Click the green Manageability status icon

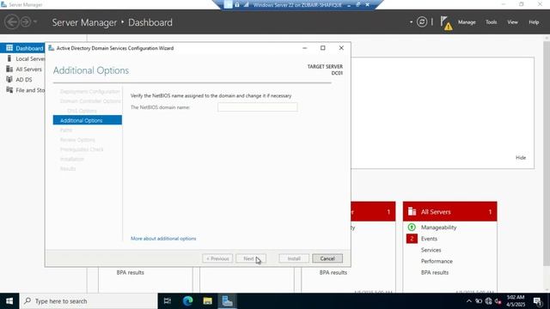(x=412, y=227)
